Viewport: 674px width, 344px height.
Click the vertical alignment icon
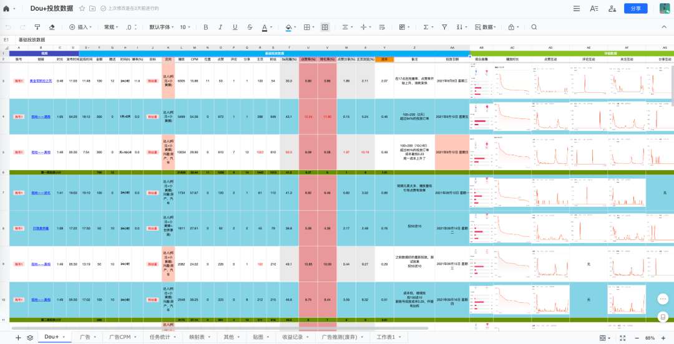[365, 27]
